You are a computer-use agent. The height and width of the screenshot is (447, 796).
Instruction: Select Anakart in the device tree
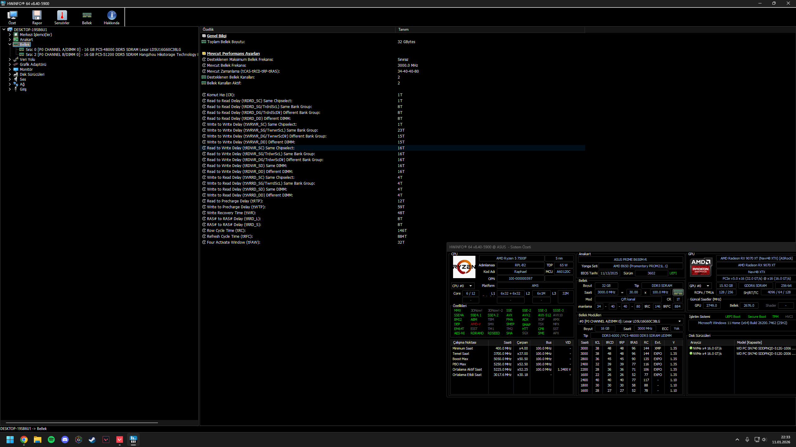26,39
